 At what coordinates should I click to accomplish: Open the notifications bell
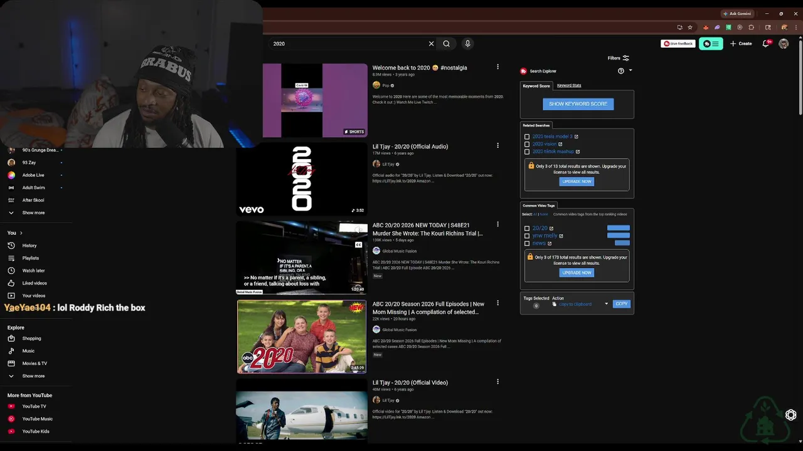(766, 44)
